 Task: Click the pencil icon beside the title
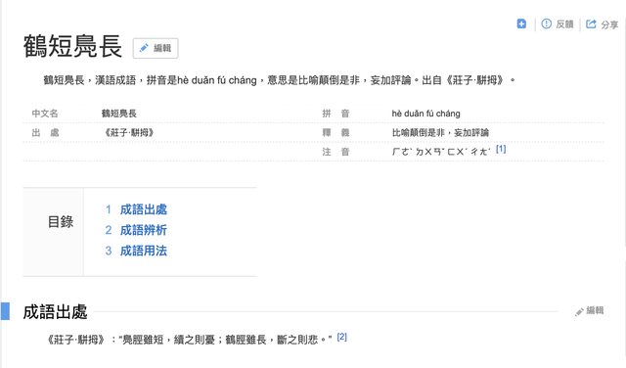coord(144,48)
